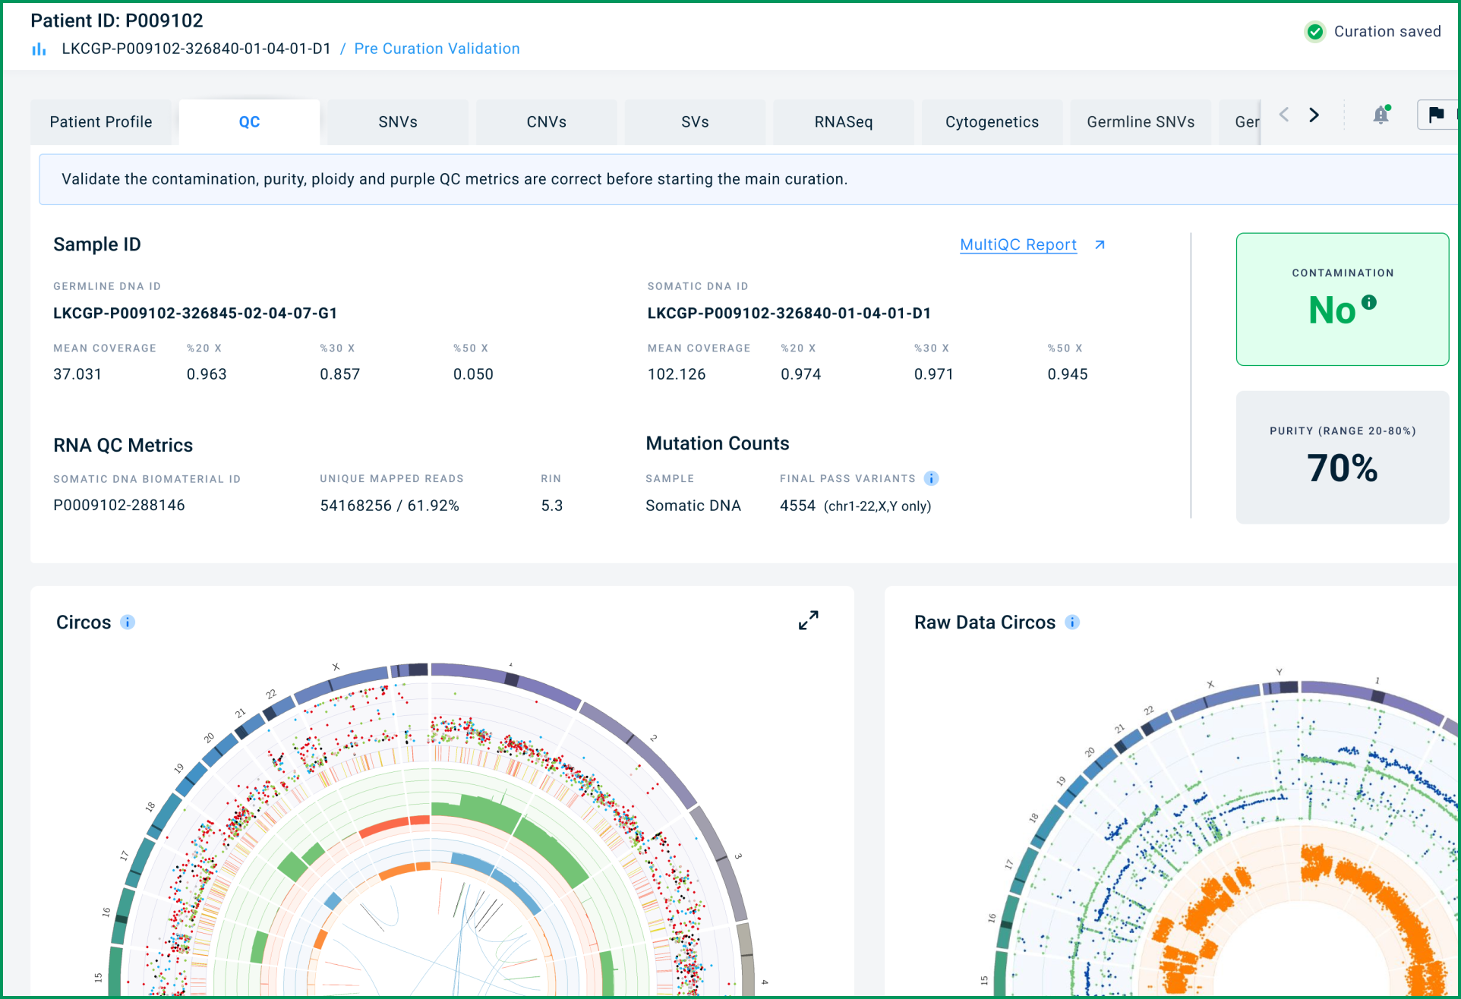Click the Purity 70% card
This screenshot has height=999, width=1461.
[x=1343, y=457]
